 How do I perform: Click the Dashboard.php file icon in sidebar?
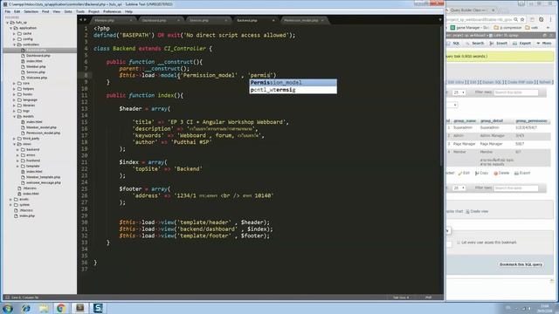point(24,56)
